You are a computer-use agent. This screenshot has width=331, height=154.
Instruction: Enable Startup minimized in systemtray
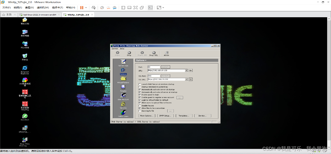pyautogui.click(x=140, y=87)
